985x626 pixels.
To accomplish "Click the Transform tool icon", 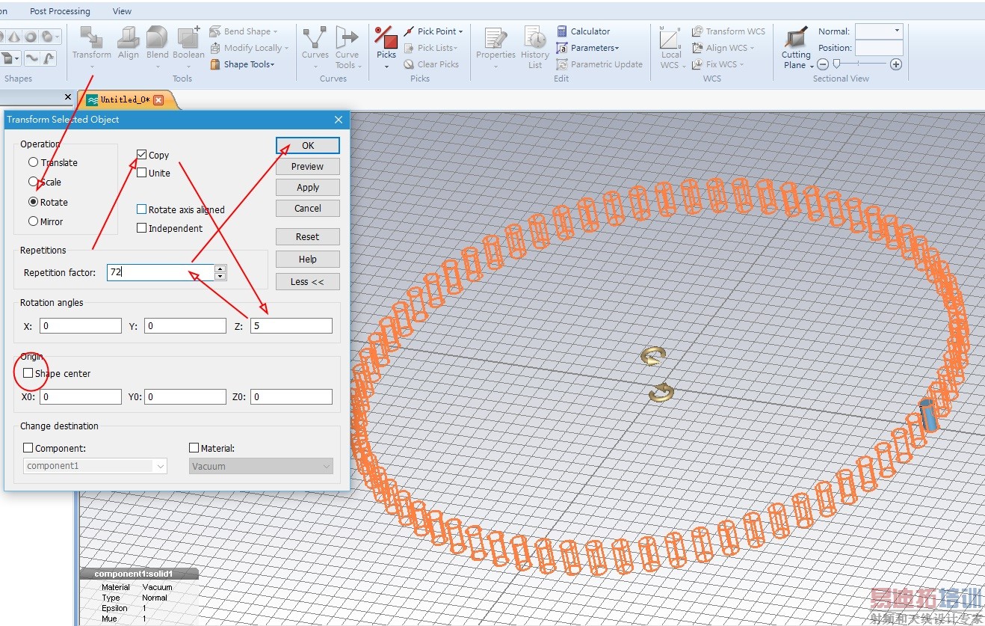I will point(91,37).
